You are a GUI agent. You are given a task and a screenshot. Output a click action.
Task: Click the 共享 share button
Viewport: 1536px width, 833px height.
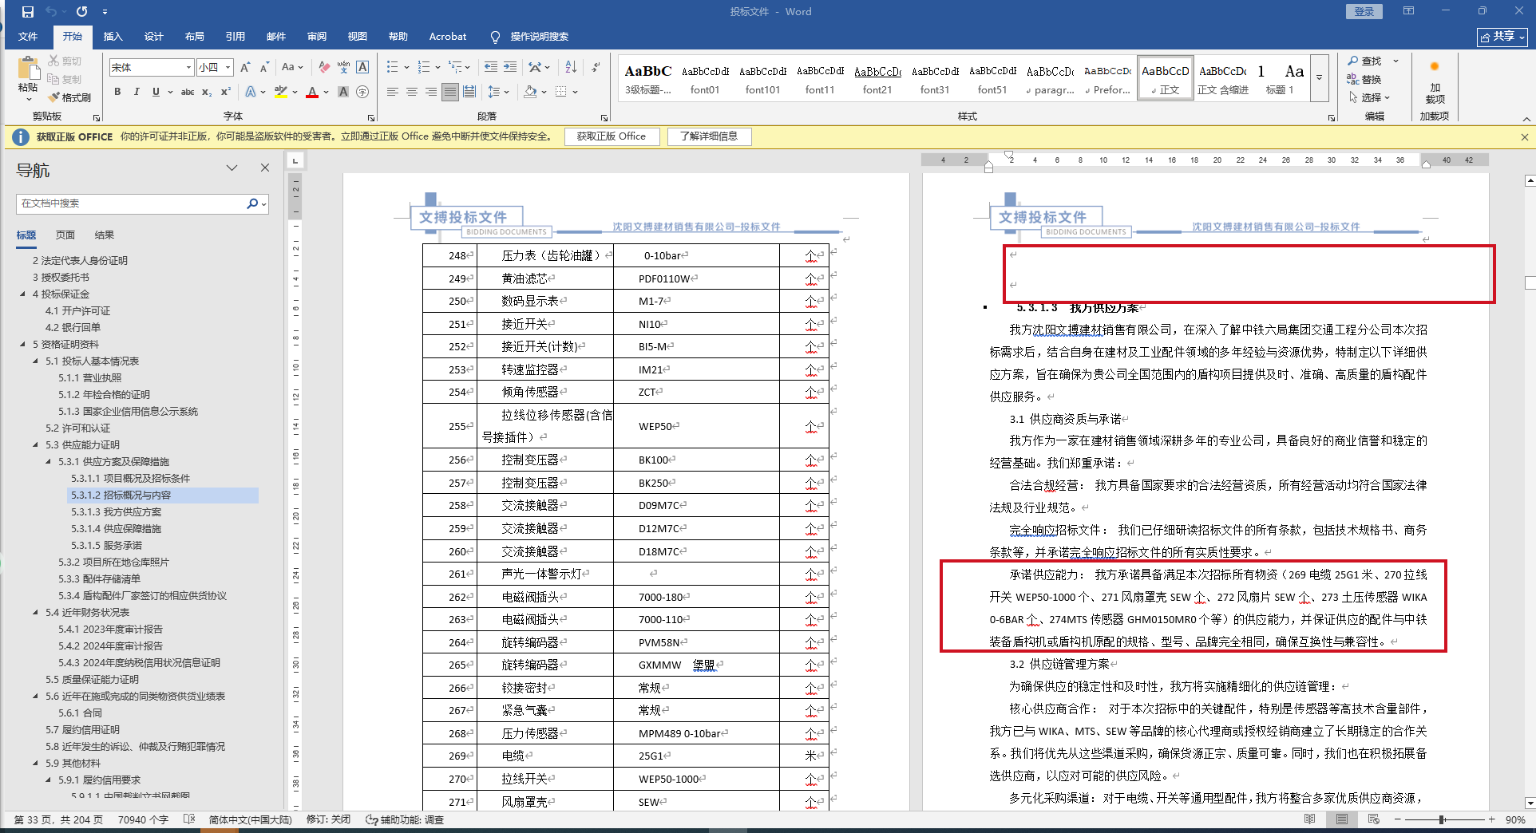pos(1502,37)
